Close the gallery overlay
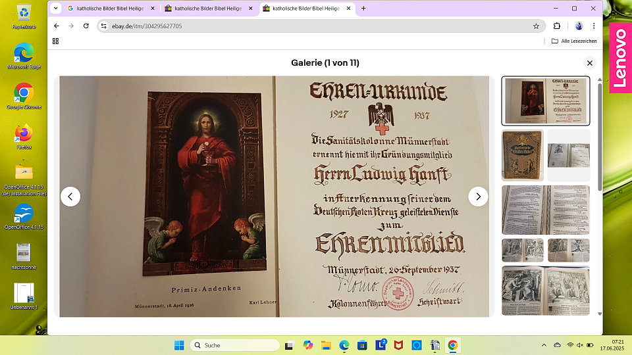 point(590,63)
